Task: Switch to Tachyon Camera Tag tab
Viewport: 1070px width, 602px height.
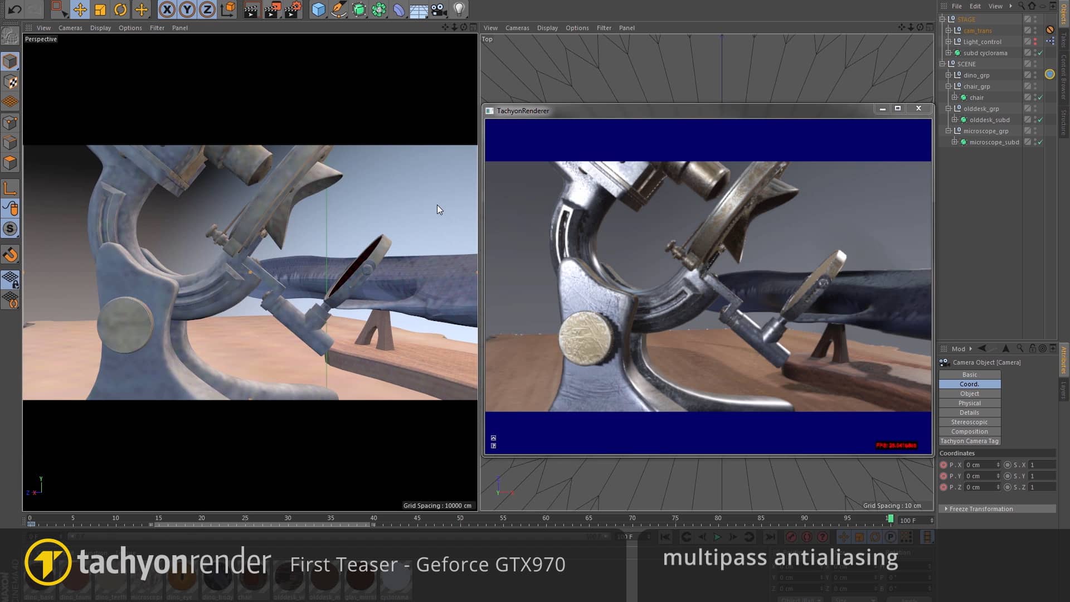Action: click(969, 441)
